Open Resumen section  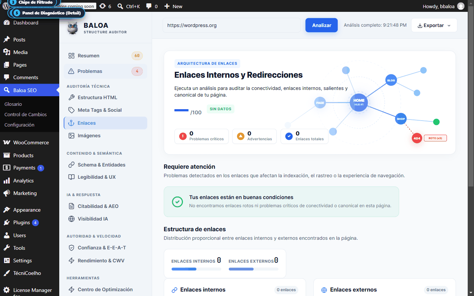[x=105, y=56]
